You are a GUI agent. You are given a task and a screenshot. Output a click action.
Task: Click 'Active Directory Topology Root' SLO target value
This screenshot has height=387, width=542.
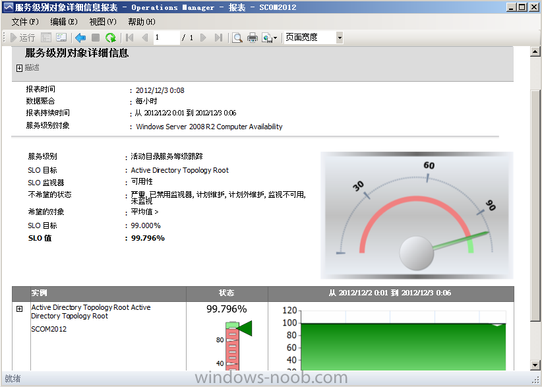[x=179, y=170]
